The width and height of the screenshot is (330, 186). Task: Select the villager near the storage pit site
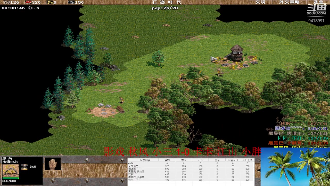pyautogui.click(x=121, y=100)
